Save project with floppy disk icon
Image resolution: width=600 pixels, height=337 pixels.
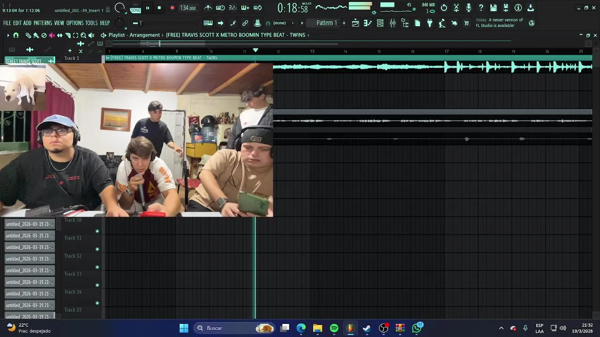tap(494, 7)
